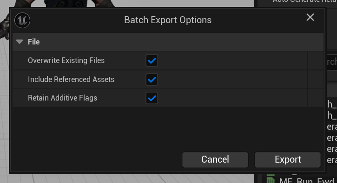Viewport: 337px width, 183px height.
Task: Click the File category header label
Action: coord(34,42)
